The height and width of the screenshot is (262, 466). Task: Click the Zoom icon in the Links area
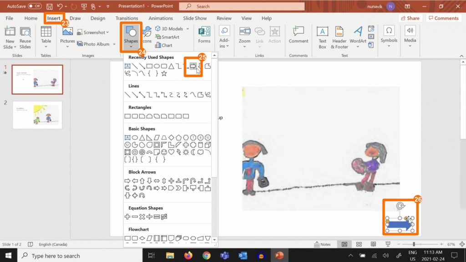click(244, 36)
